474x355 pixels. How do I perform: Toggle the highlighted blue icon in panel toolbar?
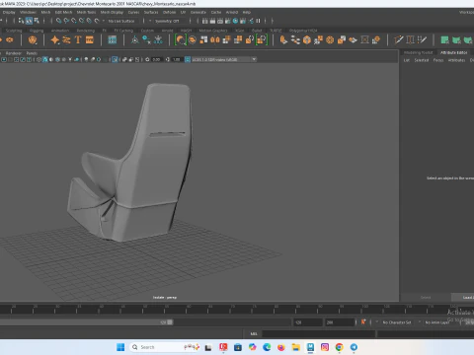[x=115, y=59]
